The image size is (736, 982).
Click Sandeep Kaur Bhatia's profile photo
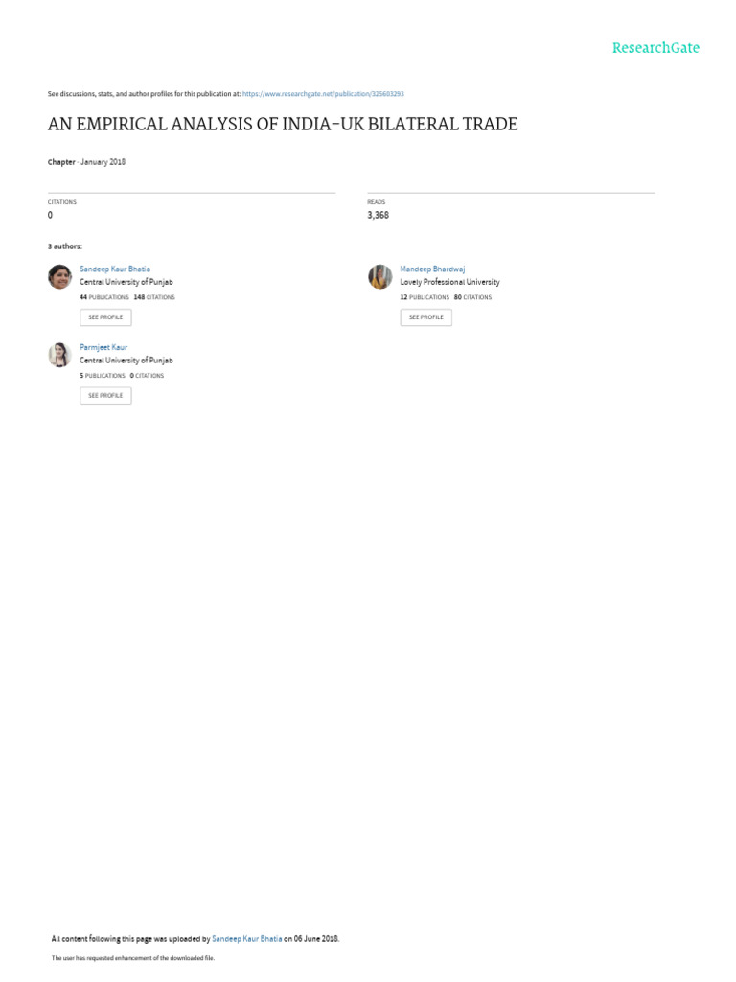point(60,276)
